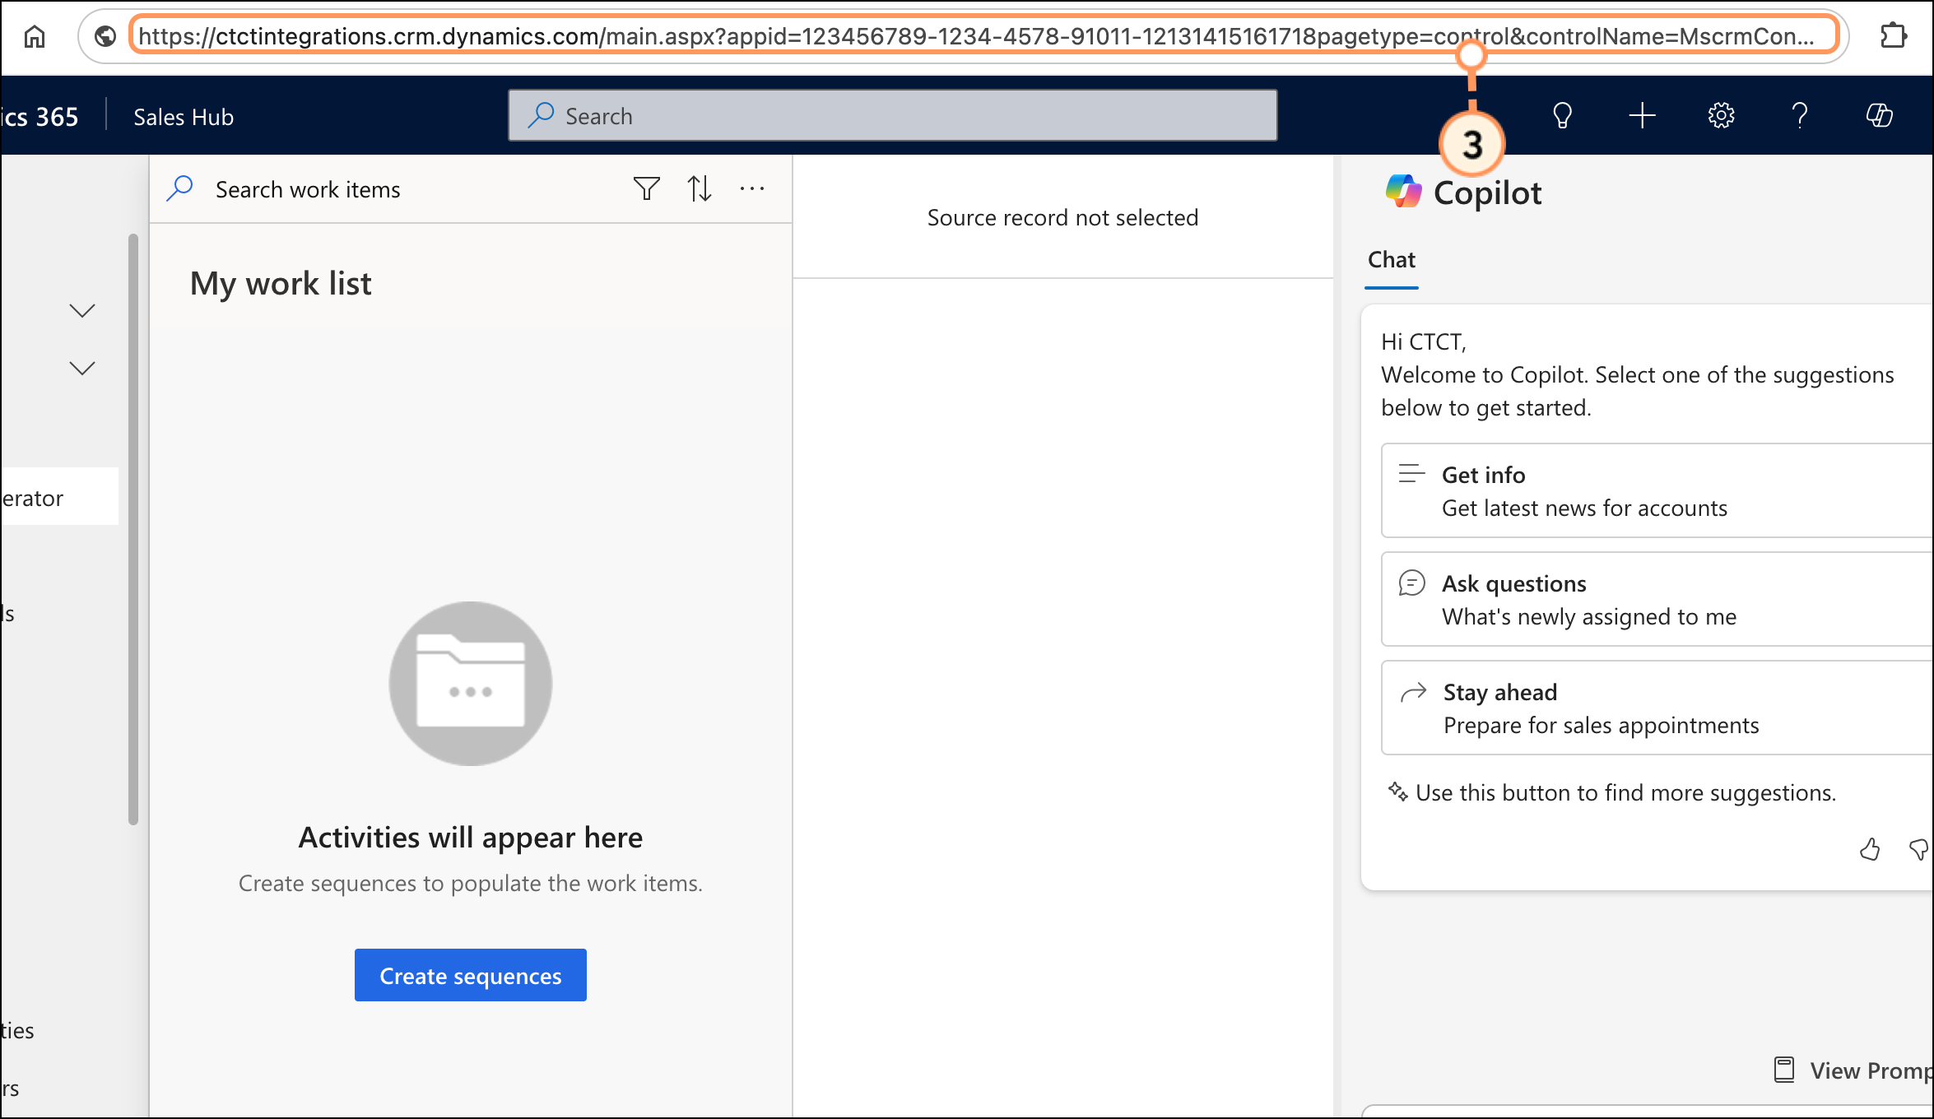Toggle the Copilot icon in header
The width and height of the screenshot is (1934, 1119).
(x=1880, y=116)
